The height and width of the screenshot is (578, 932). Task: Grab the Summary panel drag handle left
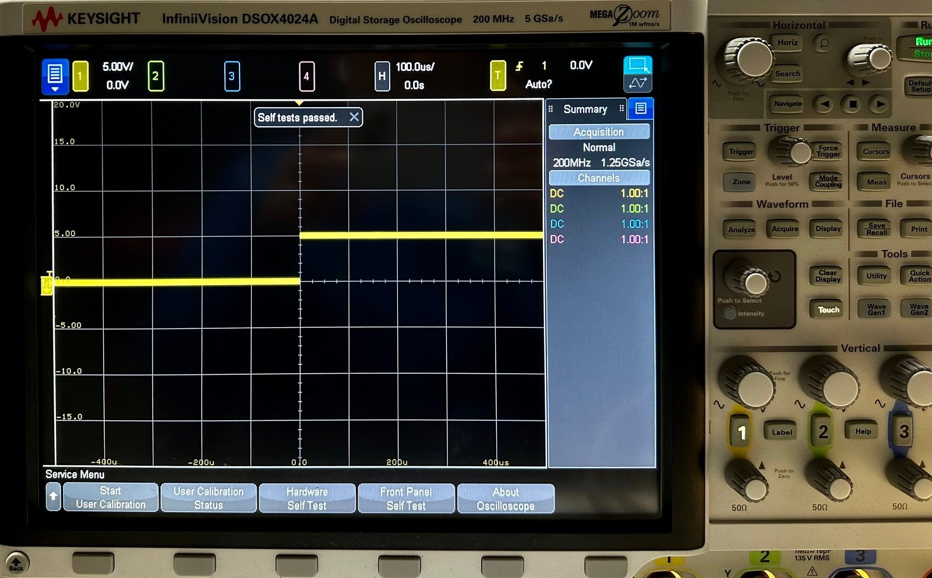pos(550,109)
